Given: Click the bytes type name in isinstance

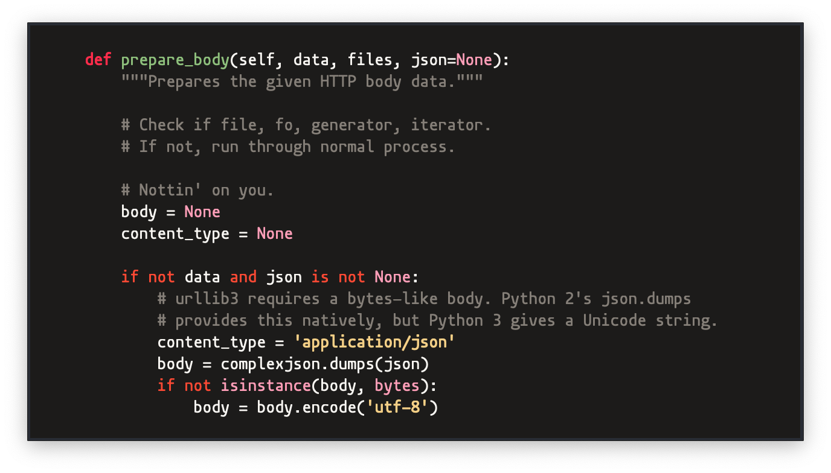Looking at the screenshot, I should click(397, 386).
